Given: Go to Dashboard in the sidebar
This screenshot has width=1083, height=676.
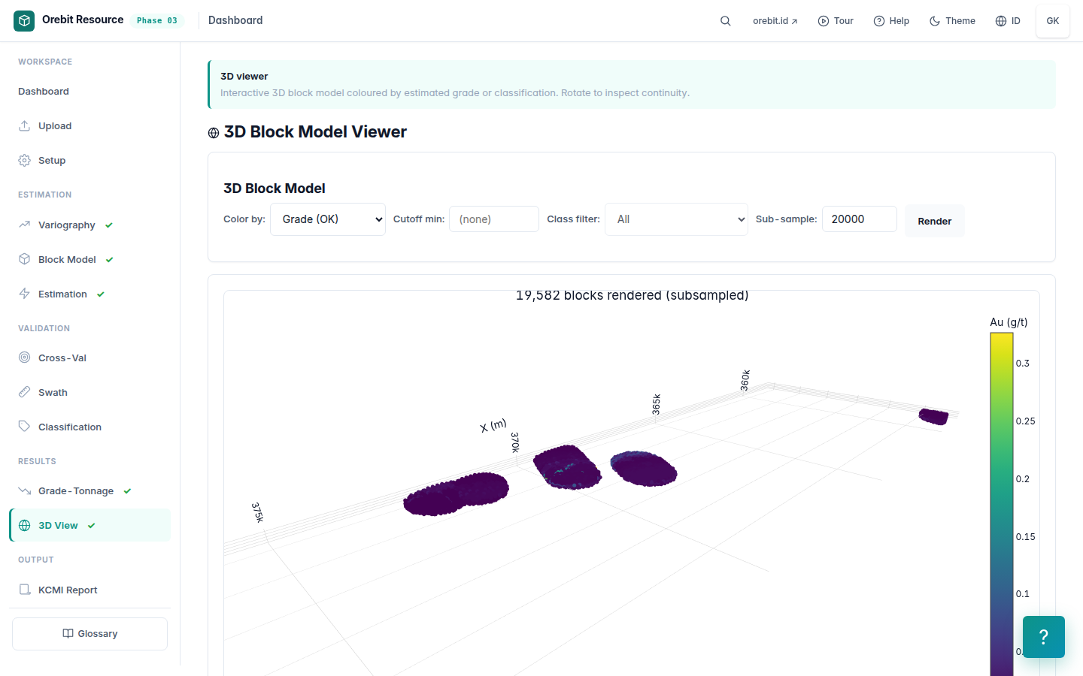Looking at the screenshot, I should 90,92.
